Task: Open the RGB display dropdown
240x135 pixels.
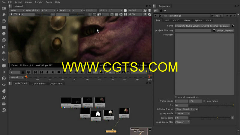Action: 48,10
